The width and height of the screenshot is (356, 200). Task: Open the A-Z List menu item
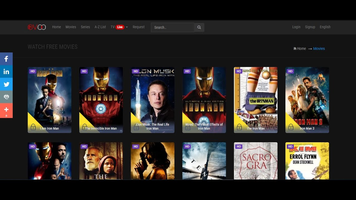pyautogui.click(x=100, y=27)
